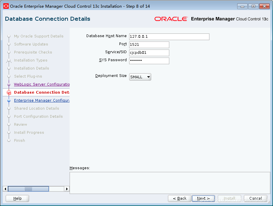Click the Port Configuration Details step label
Screen dimensions: 273x206
click(x=38, y=116)
